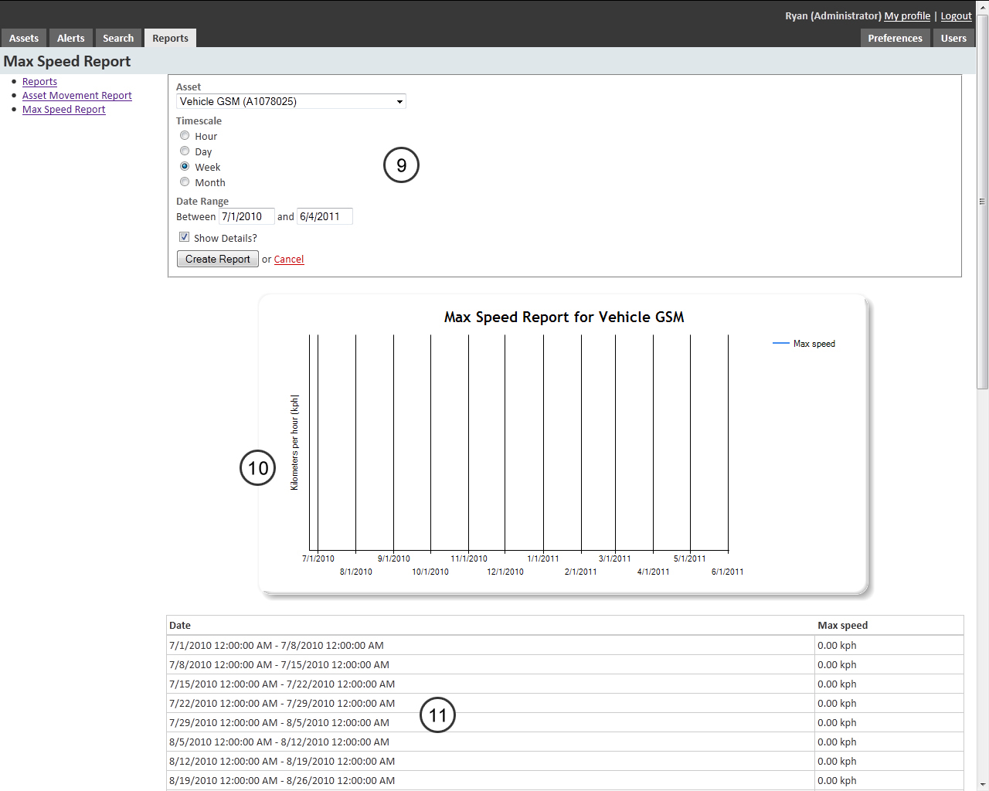Open the Reports link in the sidebar
Viewport: 989px width, 791px height.
point(39,81)
